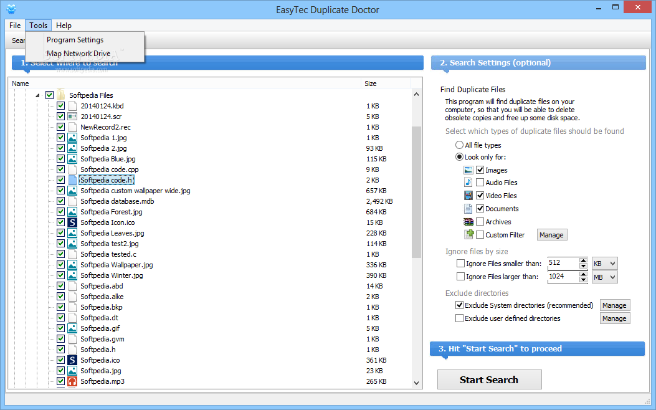This screenshot has height=410, width=656.
Task: Click the file list vertical scrollbar thumb
Action: pyautogui.click(x=416, y=193)
